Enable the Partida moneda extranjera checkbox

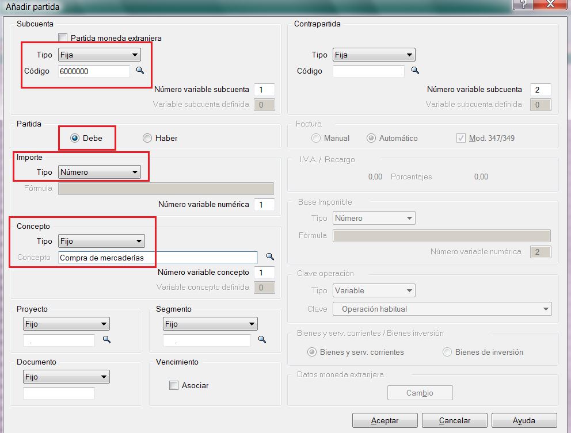tap(63, 38)
